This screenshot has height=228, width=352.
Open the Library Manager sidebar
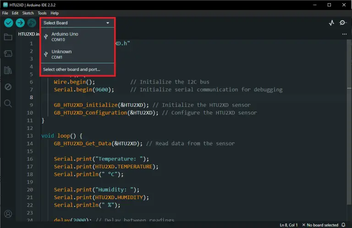(x=8, y=70)
